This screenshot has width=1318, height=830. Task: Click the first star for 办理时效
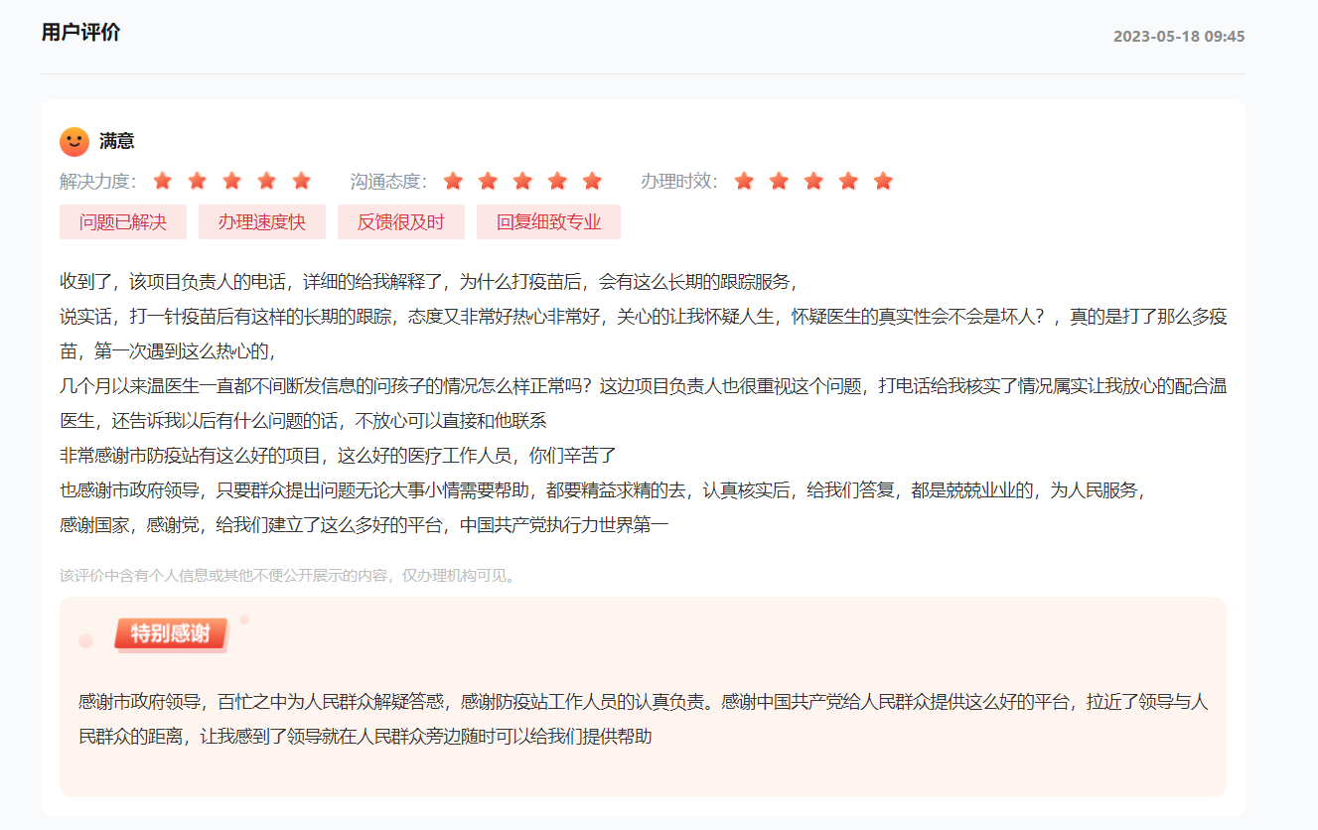click(x=744, y=181)
